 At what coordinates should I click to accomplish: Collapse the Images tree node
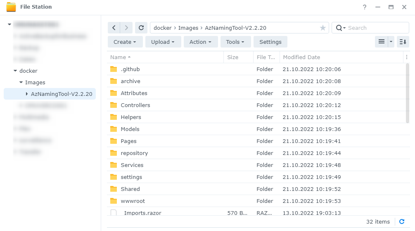(21, 82)
